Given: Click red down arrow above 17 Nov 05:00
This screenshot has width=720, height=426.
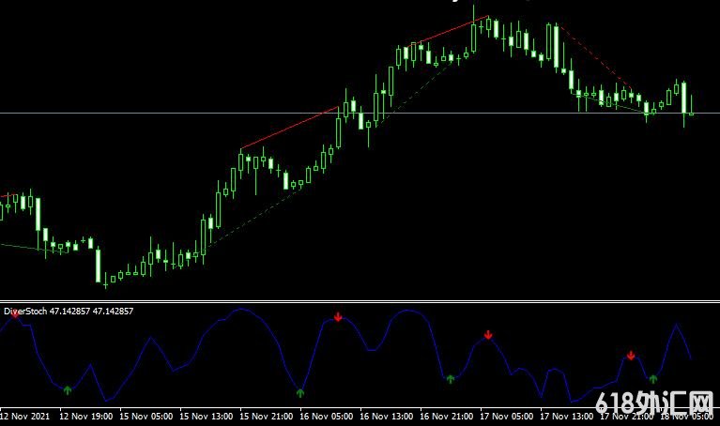Looking at the screenshot, I should pos(488,335).
